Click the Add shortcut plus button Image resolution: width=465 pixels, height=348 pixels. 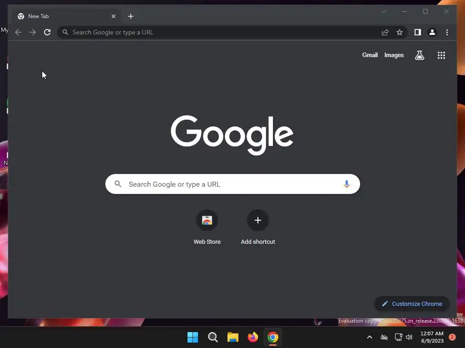(x=258, y=220)
